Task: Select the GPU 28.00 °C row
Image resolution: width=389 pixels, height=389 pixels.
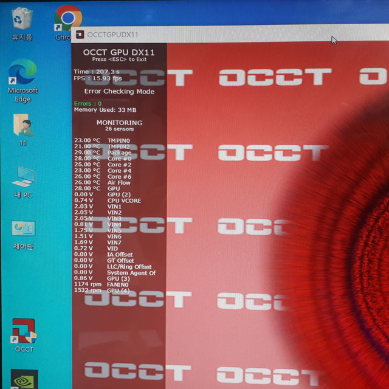Action: pos(97,188)
